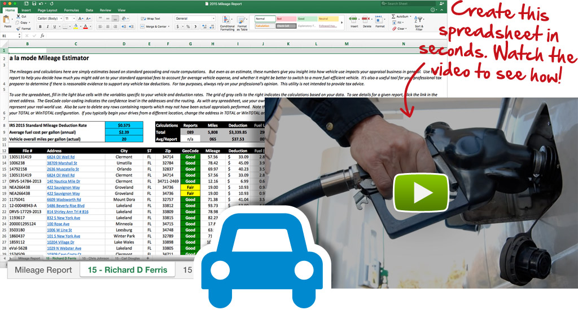
Task: Click the comma style icon
Action: click(x=195, y=26)
